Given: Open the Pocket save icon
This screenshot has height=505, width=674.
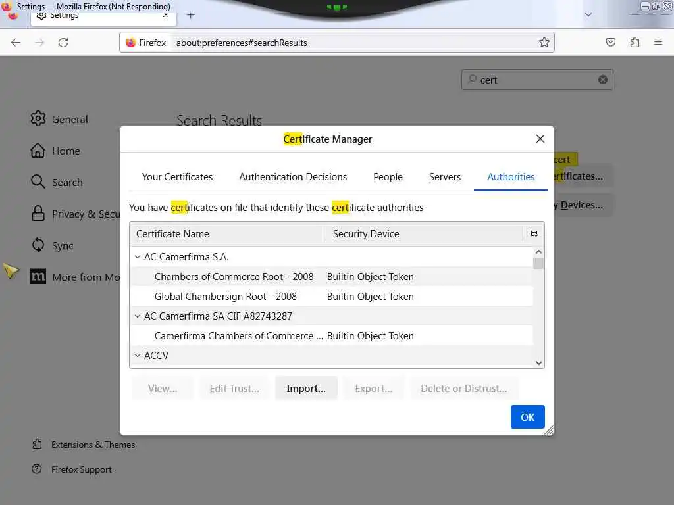Looking at the screenshot, I should [x=611, y=42].
